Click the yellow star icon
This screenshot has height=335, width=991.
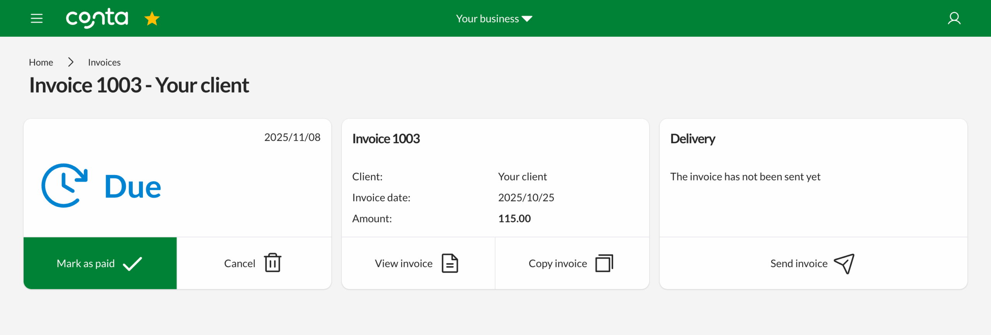click(x=152, y=19)
